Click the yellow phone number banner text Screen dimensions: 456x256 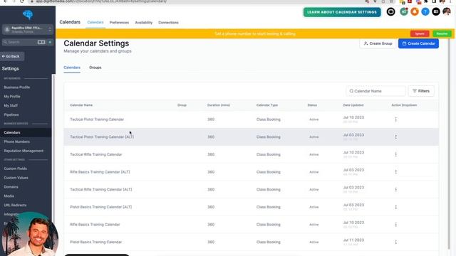point(255,33)
